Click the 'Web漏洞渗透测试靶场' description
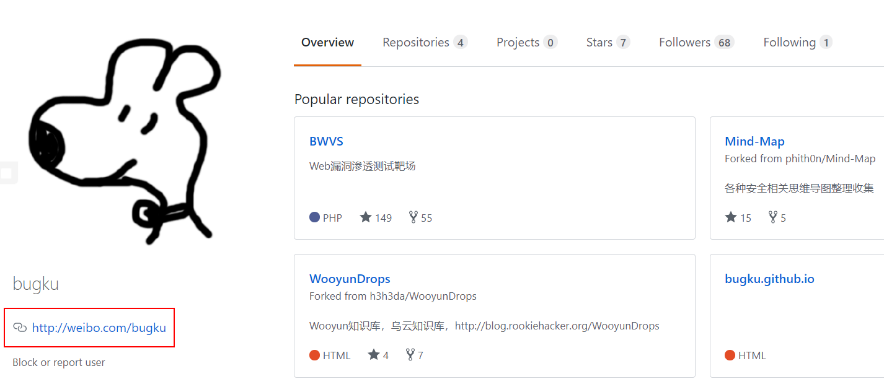 (362, 166)
